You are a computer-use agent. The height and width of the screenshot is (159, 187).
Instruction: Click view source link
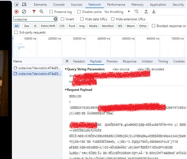[121, 69]
